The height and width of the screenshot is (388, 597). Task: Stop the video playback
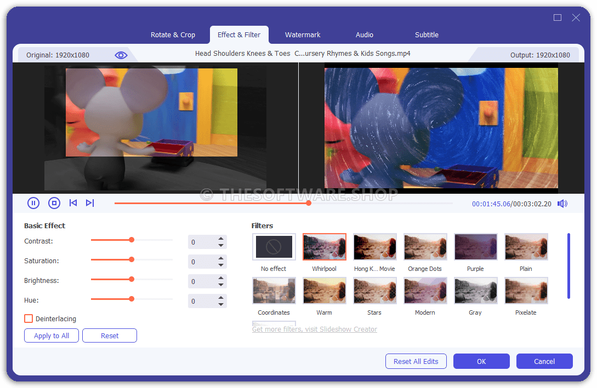click(x=54, y=203)
